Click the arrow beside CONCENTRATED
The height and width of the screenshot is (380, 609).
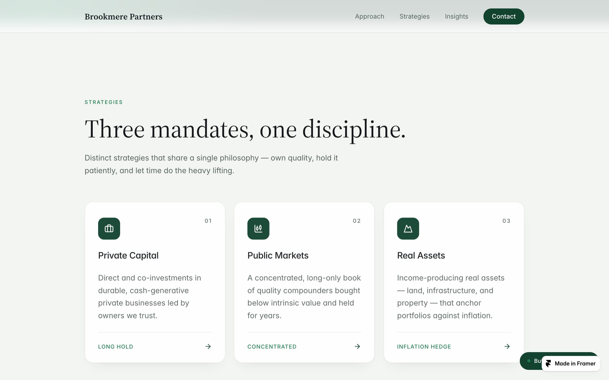point(358,347)
